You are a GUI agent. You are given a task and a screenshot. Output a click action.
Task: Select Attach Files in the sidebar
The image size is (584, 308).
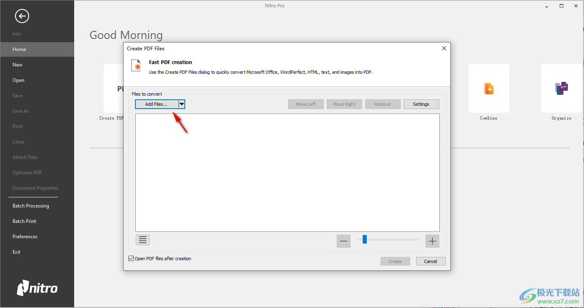click(x=25, y=157)
